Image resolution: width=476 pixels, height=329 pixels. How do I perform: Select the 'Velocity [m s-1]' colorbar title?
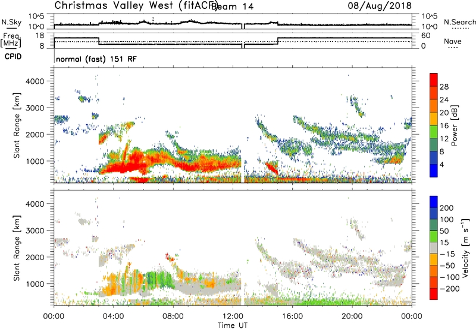465,248
